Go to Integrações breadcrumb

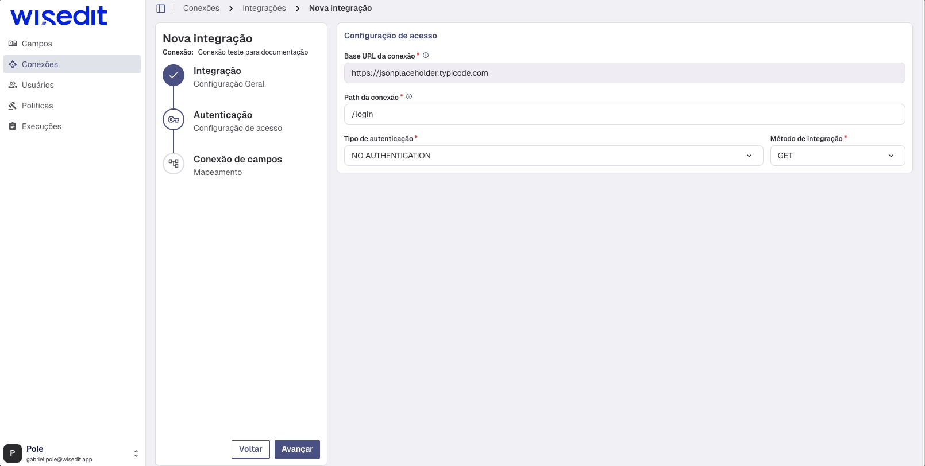264,9
